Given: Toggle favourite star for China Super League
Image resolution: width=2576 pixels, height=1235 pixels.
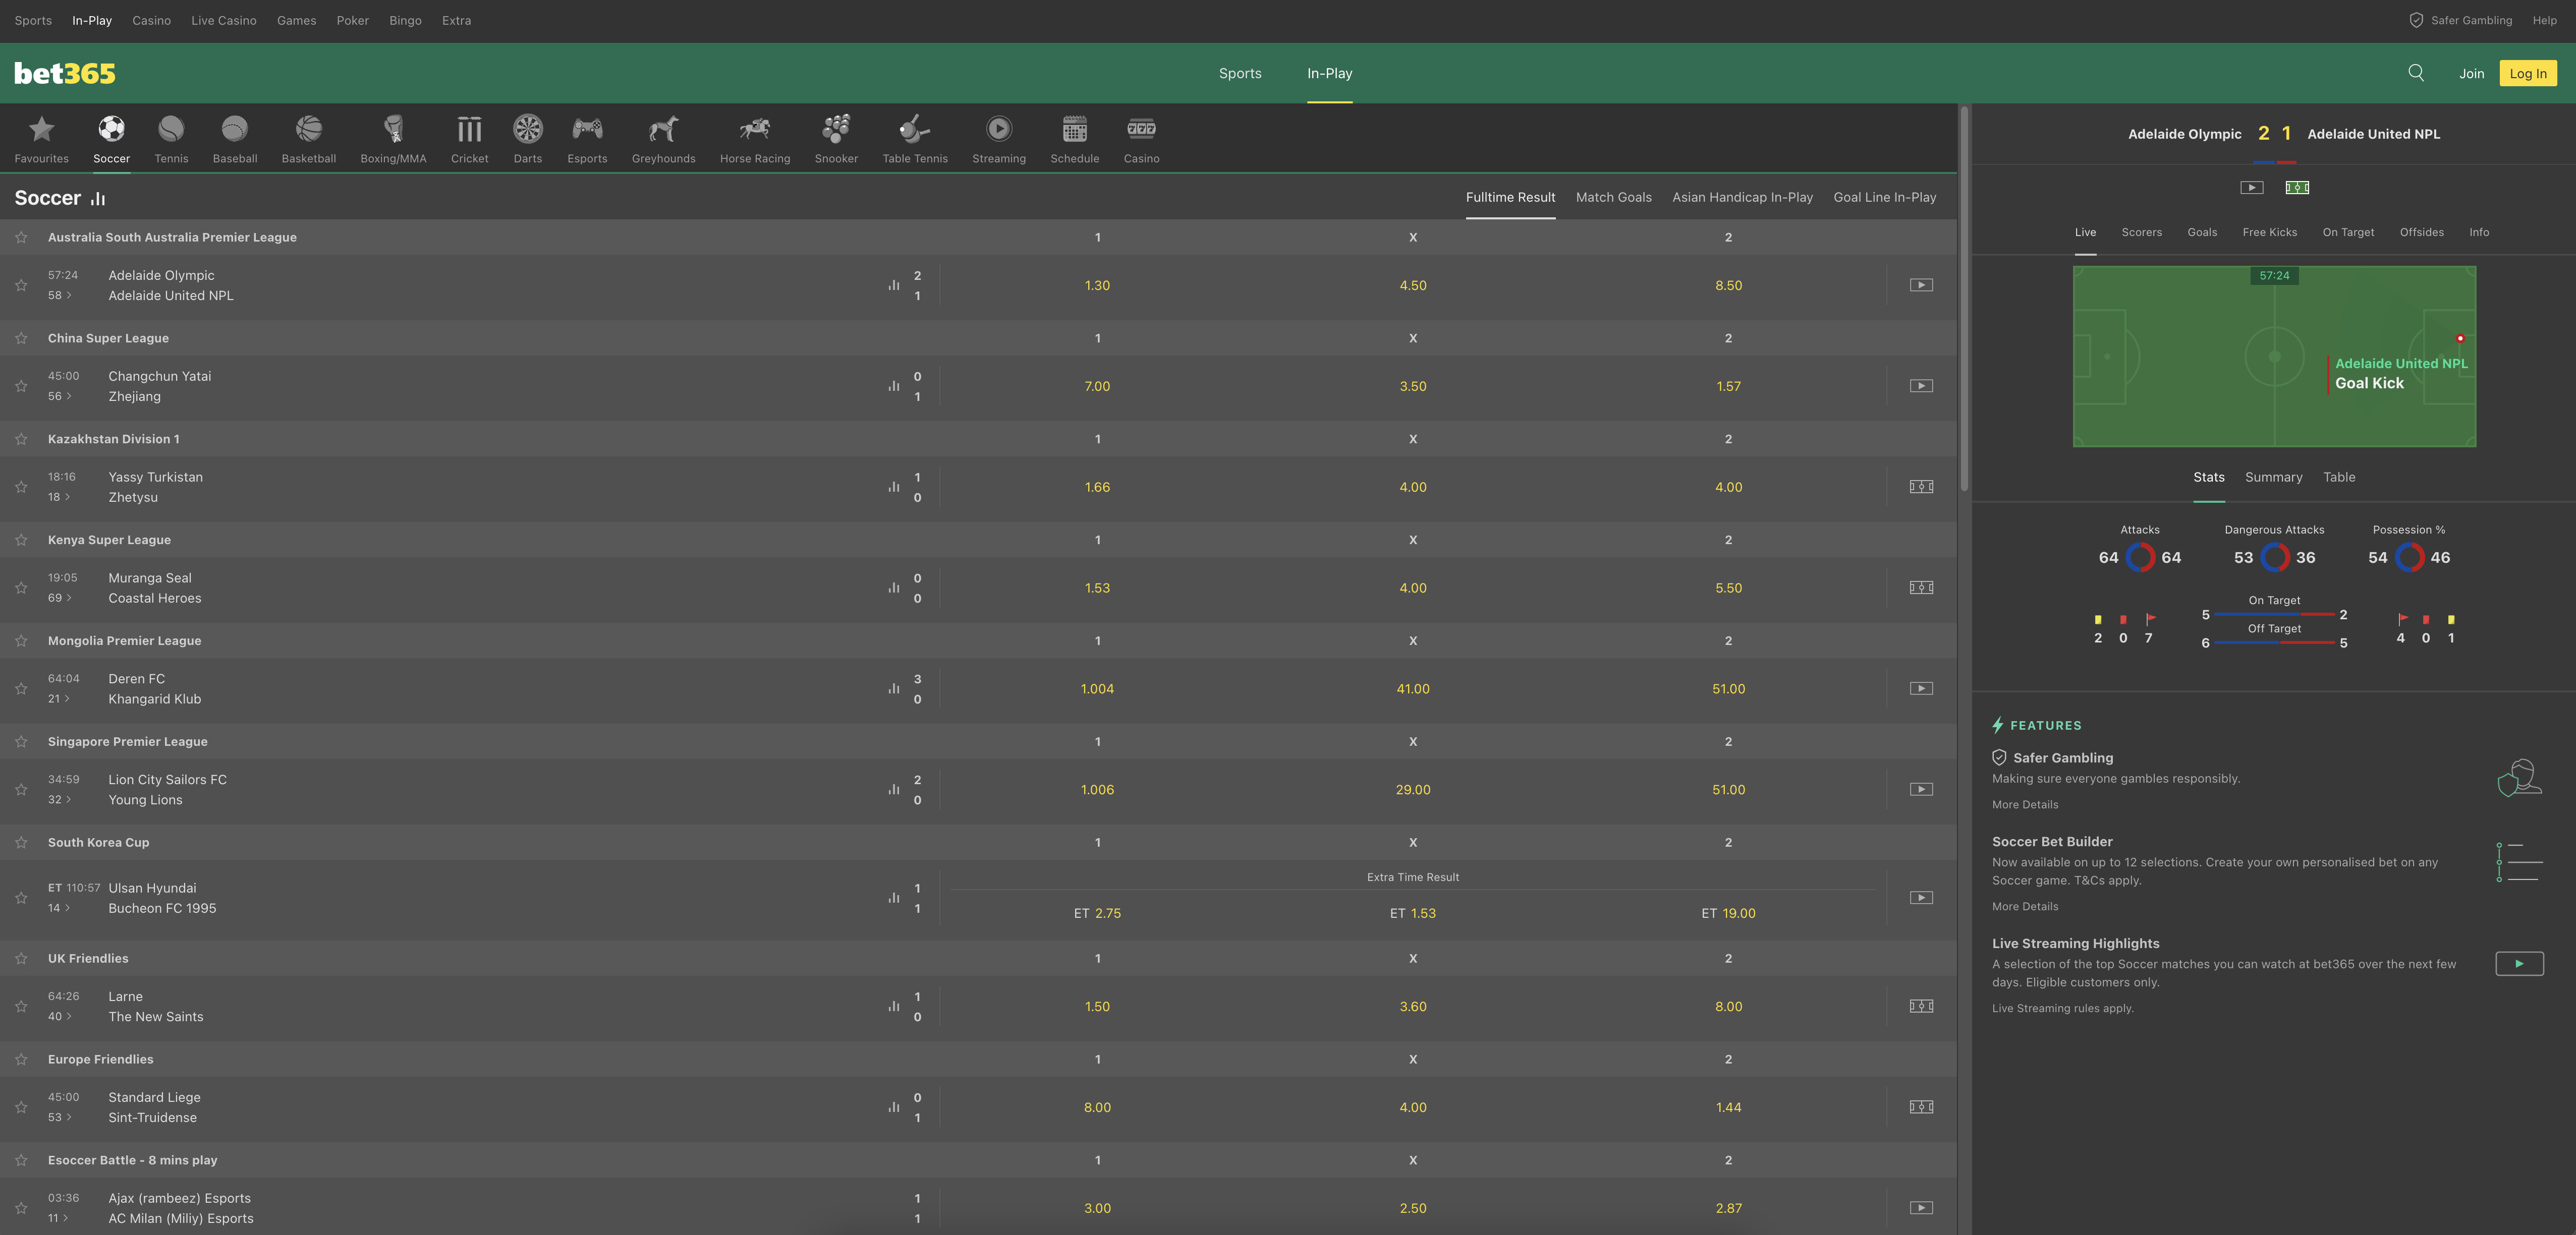Looking at the screenshot, I should tap(21, 339).
